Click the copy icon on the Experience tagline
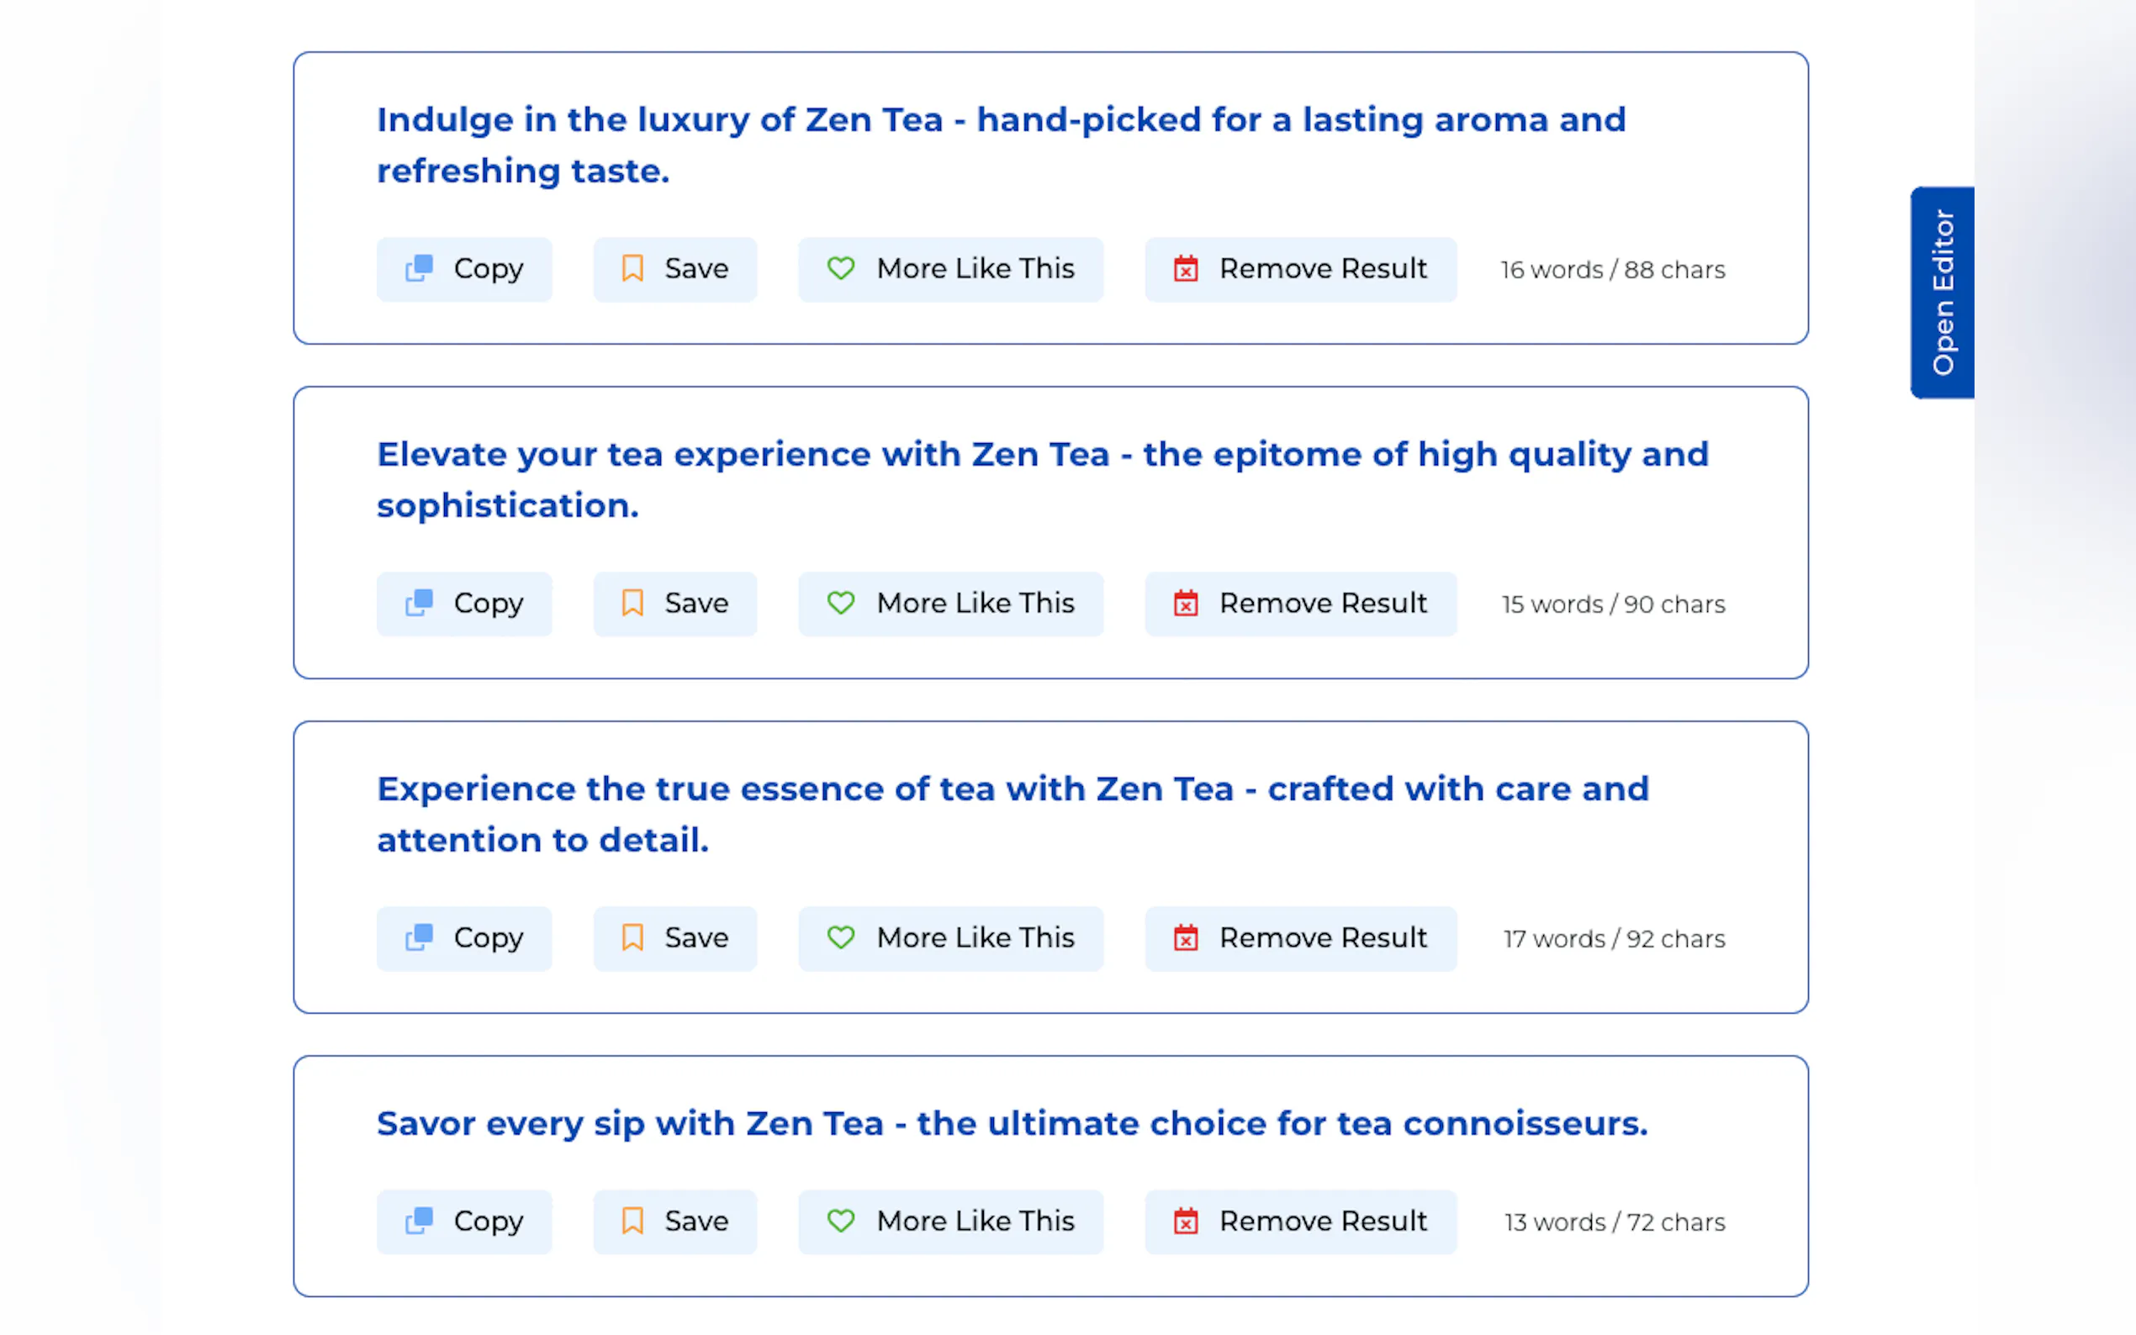Screen dimensions: 2136x1335 [x=419, y=937]
